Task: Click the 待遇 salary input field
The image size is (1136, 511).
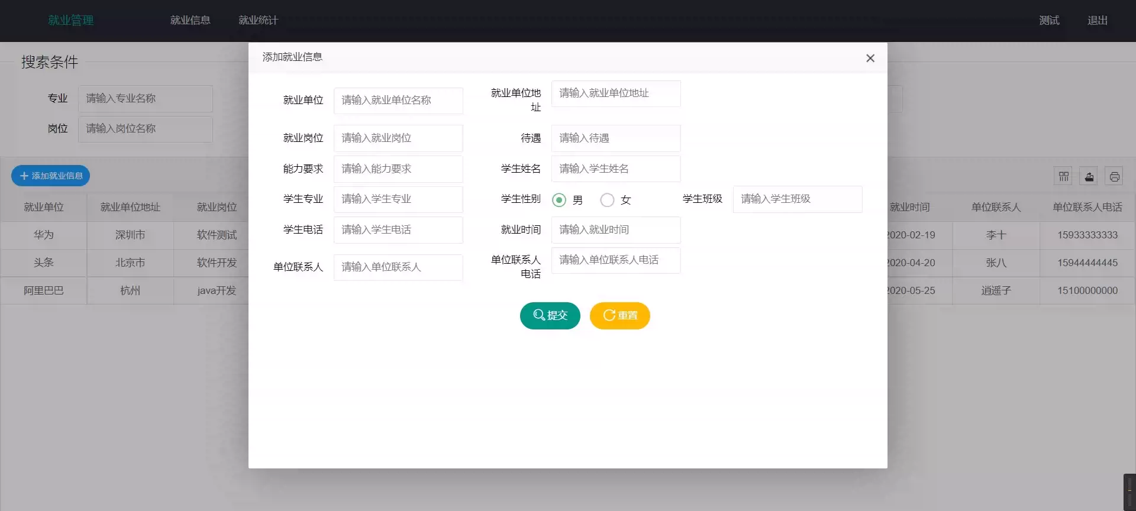Action: pyautogui.click(x=615, y=138)
